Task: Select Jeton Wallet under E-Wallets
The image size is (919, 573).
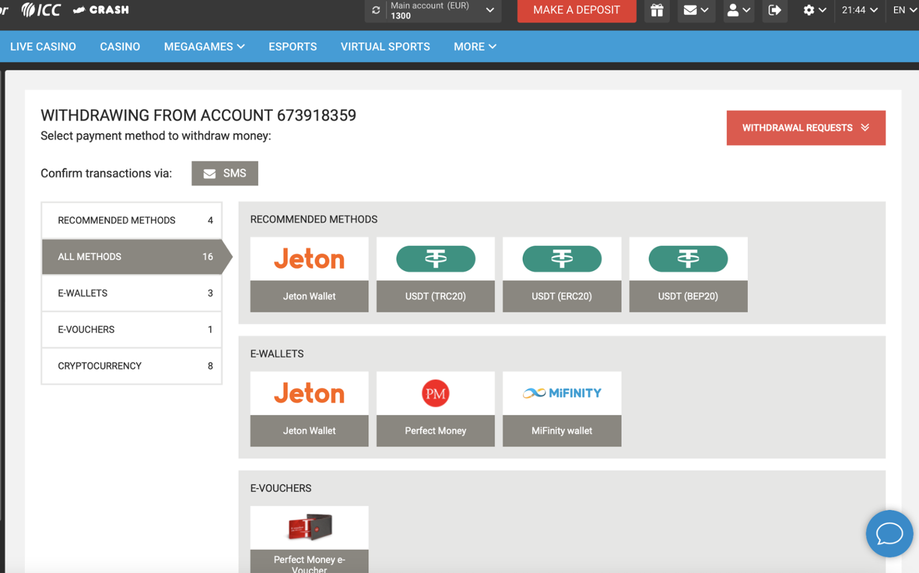Action: (309, 409)
